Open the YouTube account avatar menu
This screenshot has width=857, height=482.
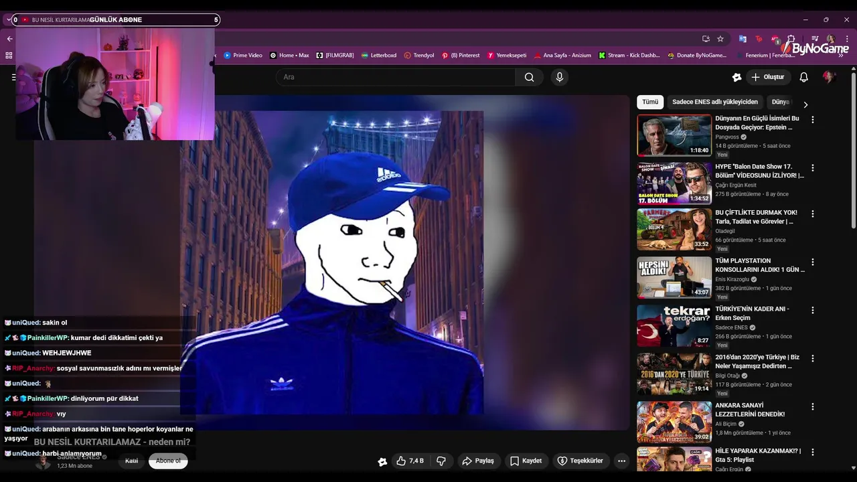(x=829, y=77)
